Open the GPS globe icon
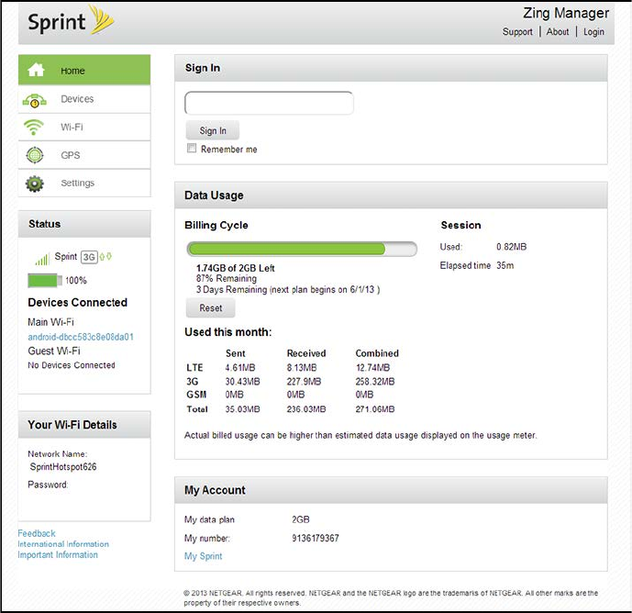The height and width of the screenshot is (613, 632). click(x=35, y=155)
